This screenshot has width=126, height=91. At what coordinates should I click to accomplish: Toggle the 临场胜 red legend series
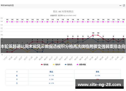coord(45,64)
